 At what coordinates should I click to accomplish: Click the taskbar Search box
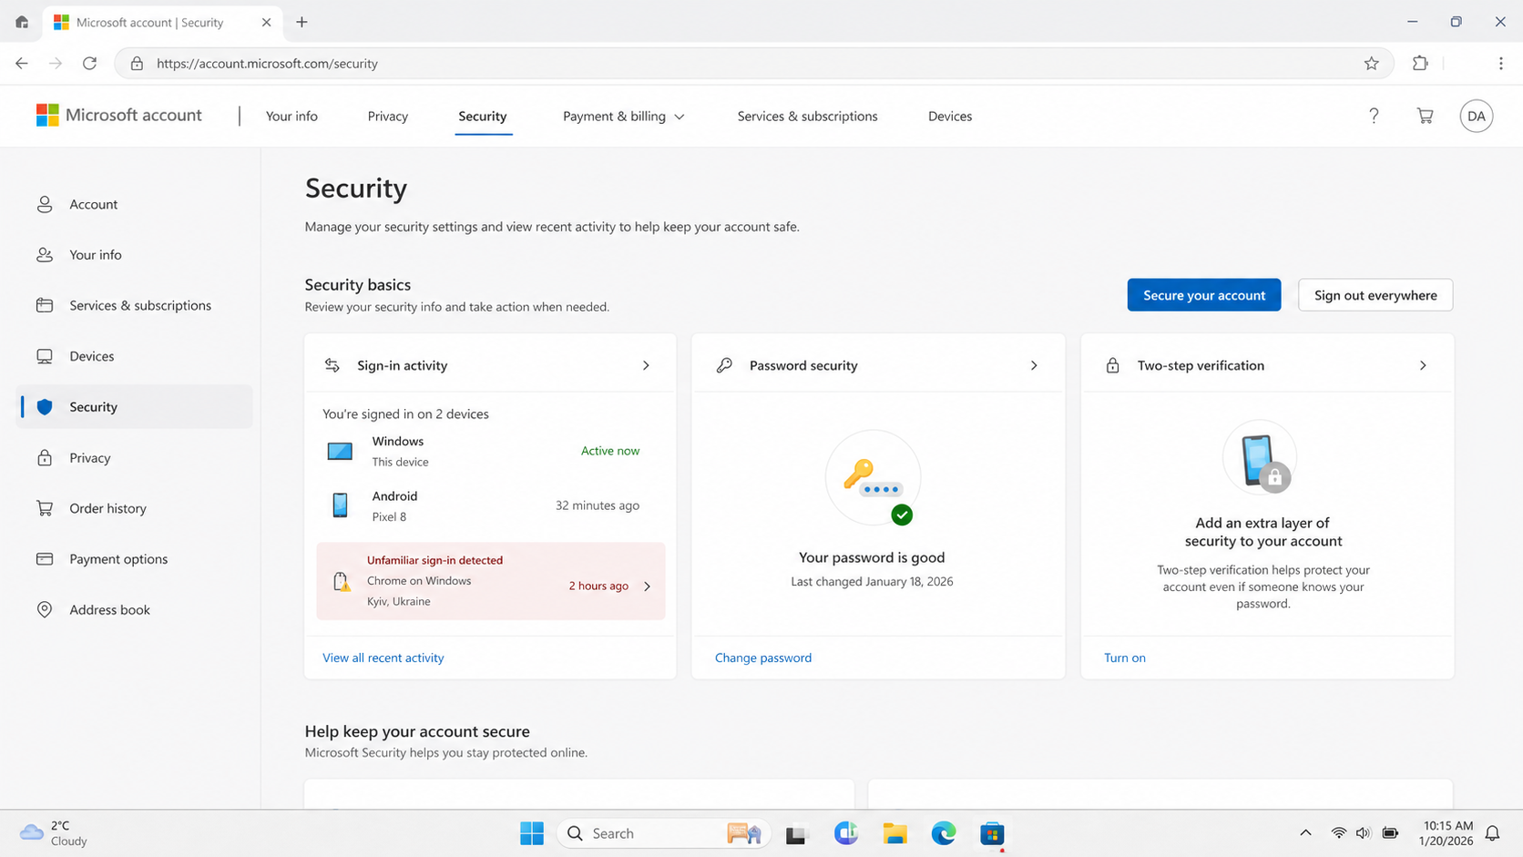pos(663,833)
